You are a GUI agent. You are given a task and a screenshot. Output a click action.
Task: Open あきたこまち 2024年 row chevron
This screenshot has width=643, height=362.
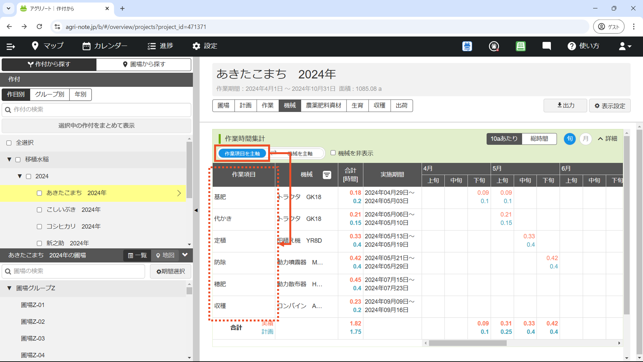click(179, 193)
